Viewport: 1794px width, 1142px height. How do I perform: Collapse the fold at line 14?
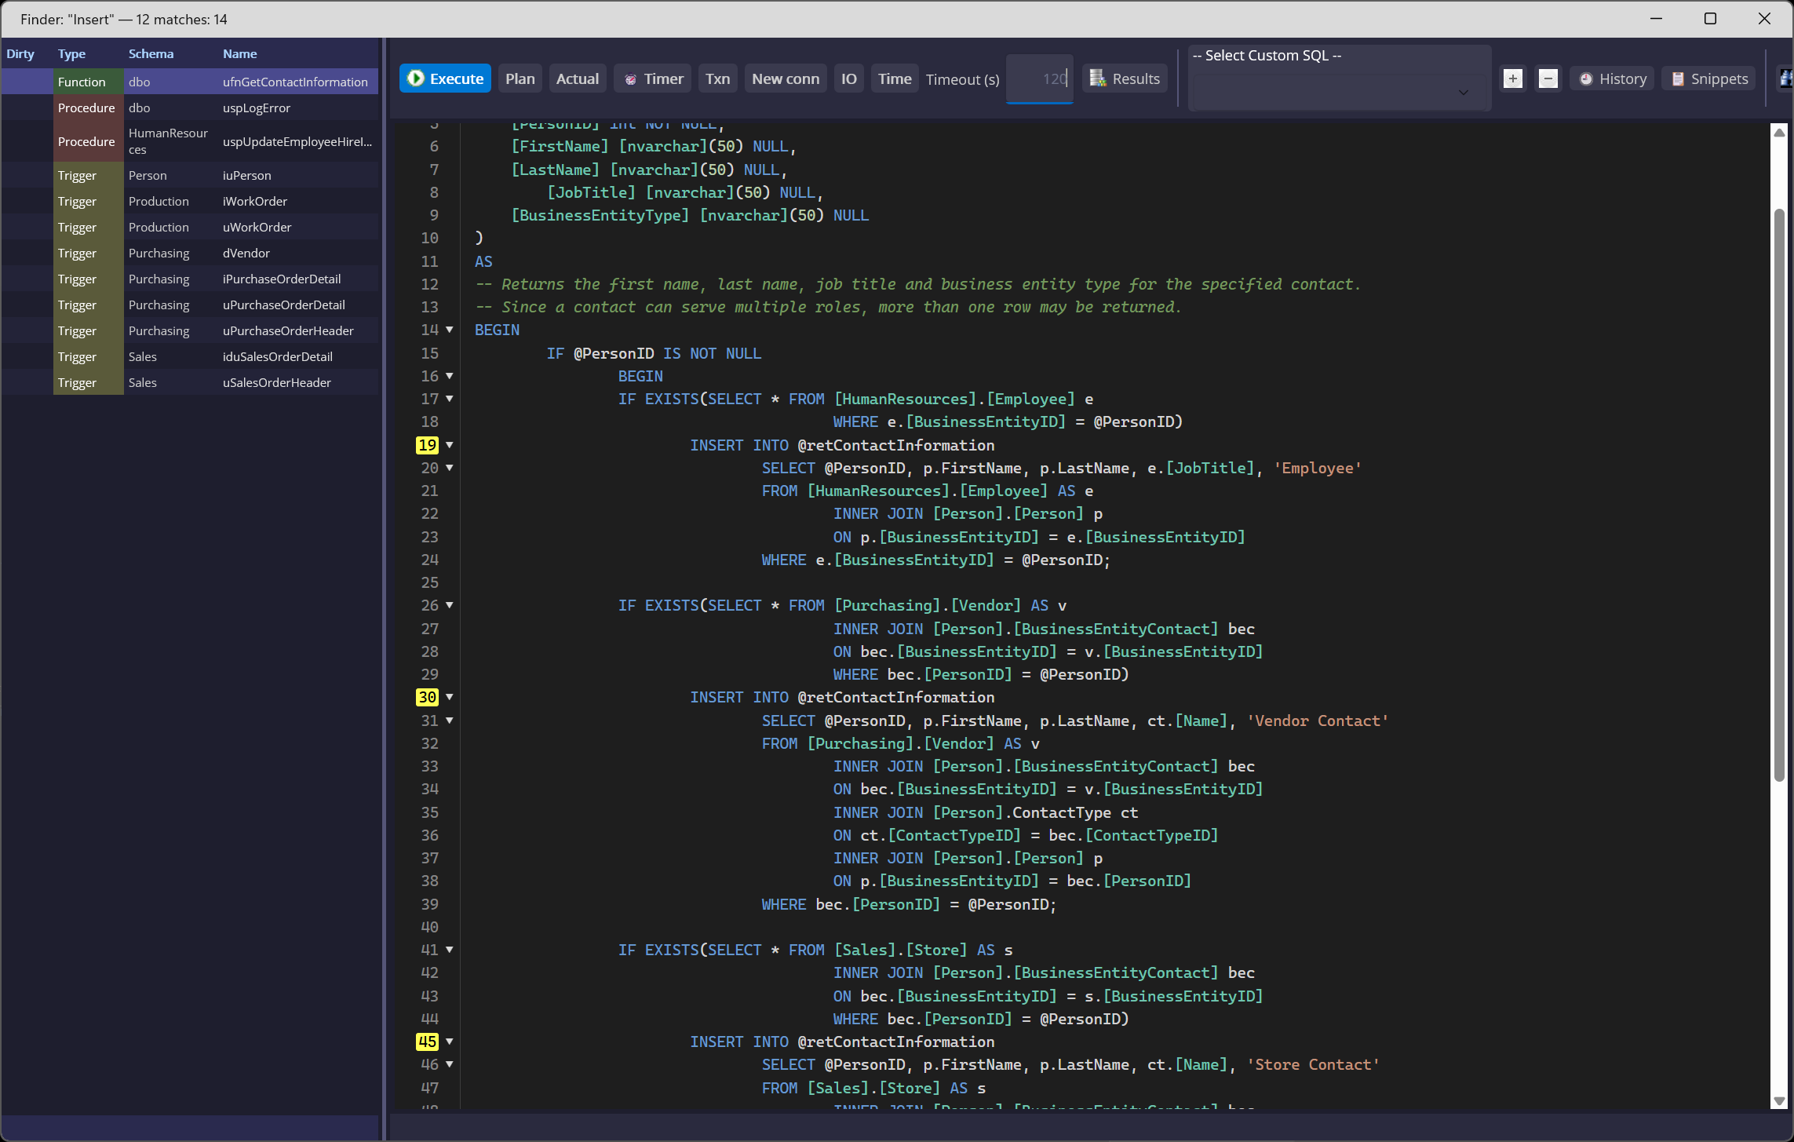(x=450, y=330)
